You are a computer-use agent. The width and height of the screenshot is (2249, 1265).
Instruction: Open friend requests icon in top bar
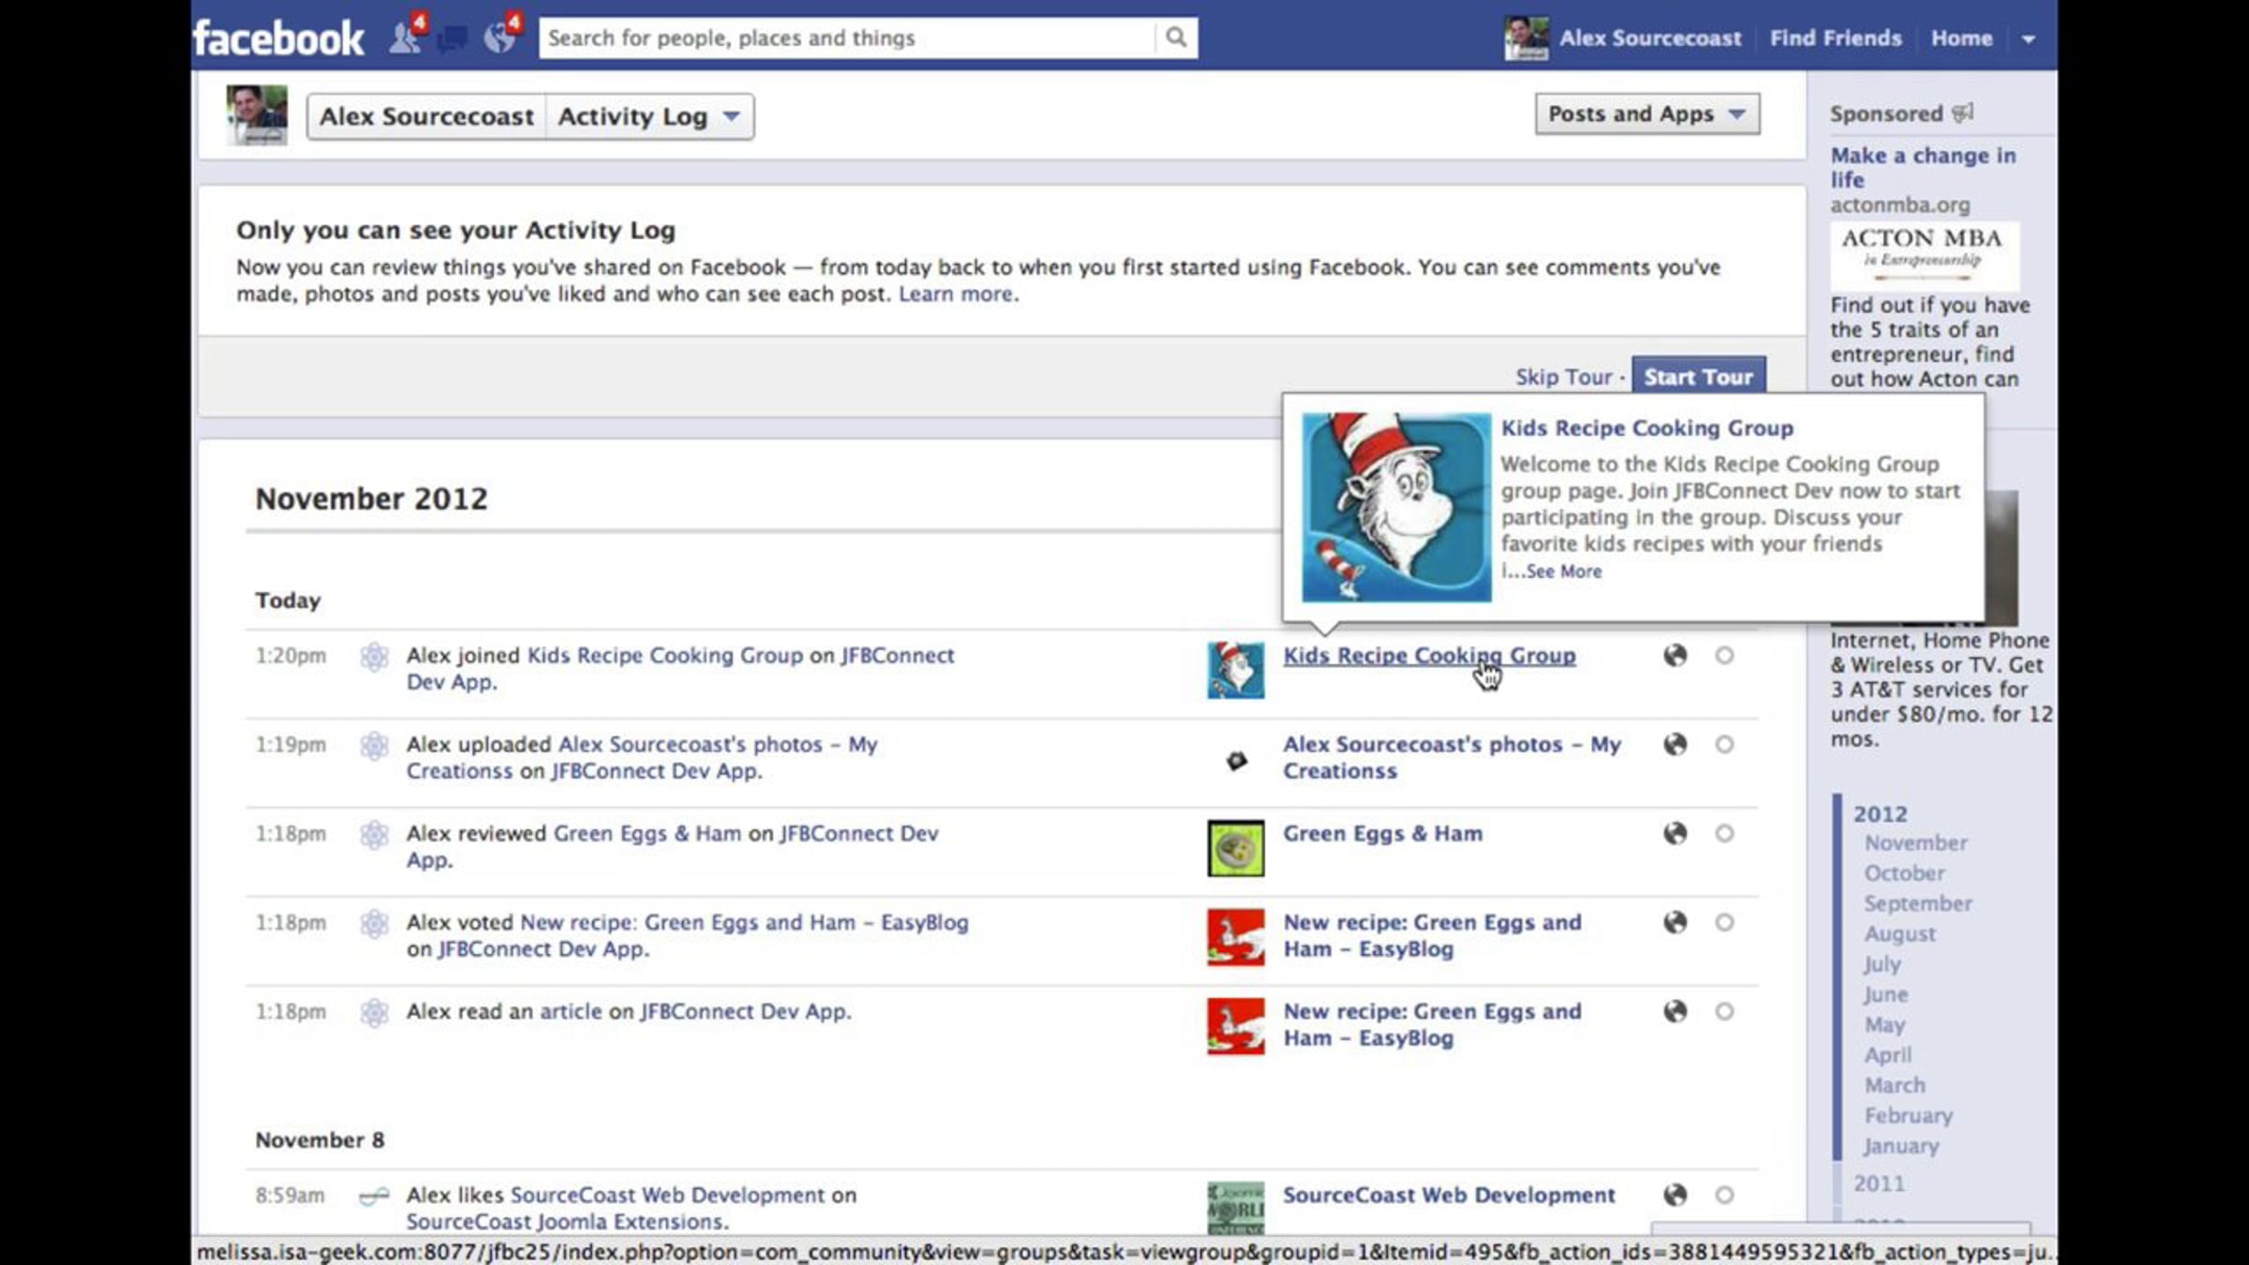point(405,37)
